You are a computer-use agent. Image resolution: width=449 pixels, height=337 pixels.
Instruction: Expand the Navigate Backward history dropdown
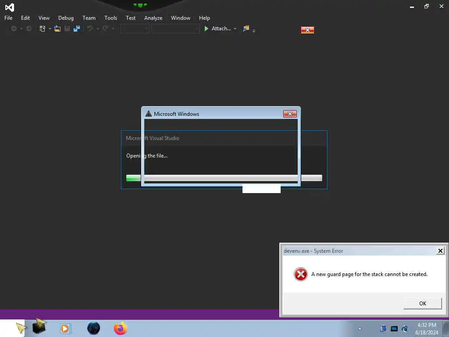click(21, 29)
